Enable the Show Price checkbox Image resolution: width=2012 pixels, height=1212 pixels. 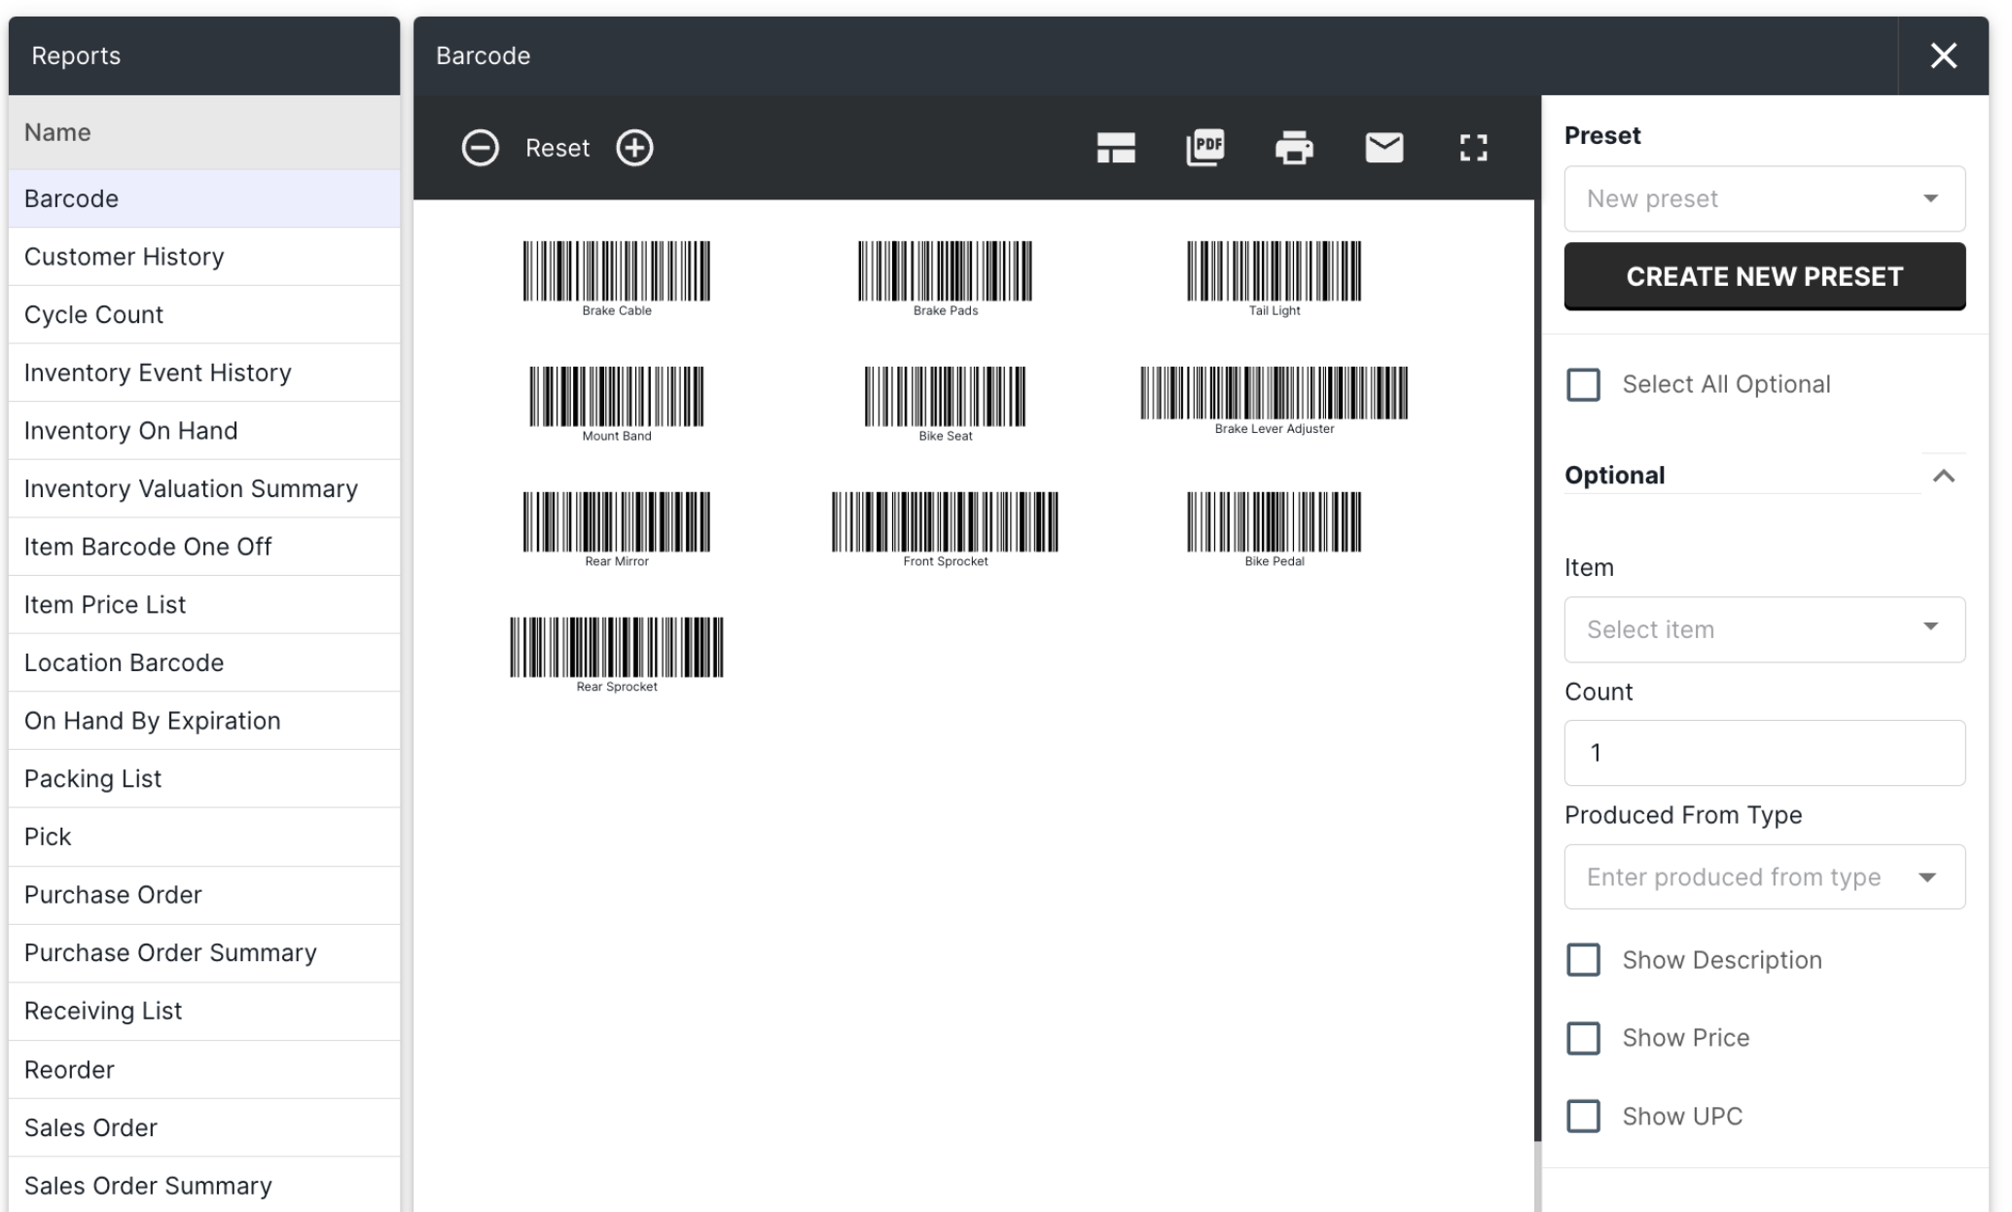[1583, 1038]
